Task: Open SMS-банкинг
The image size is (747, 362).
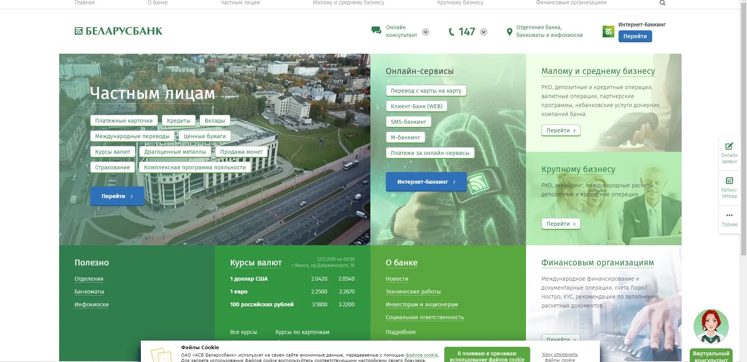Action: pyautogui.click(x=409, y=122)
